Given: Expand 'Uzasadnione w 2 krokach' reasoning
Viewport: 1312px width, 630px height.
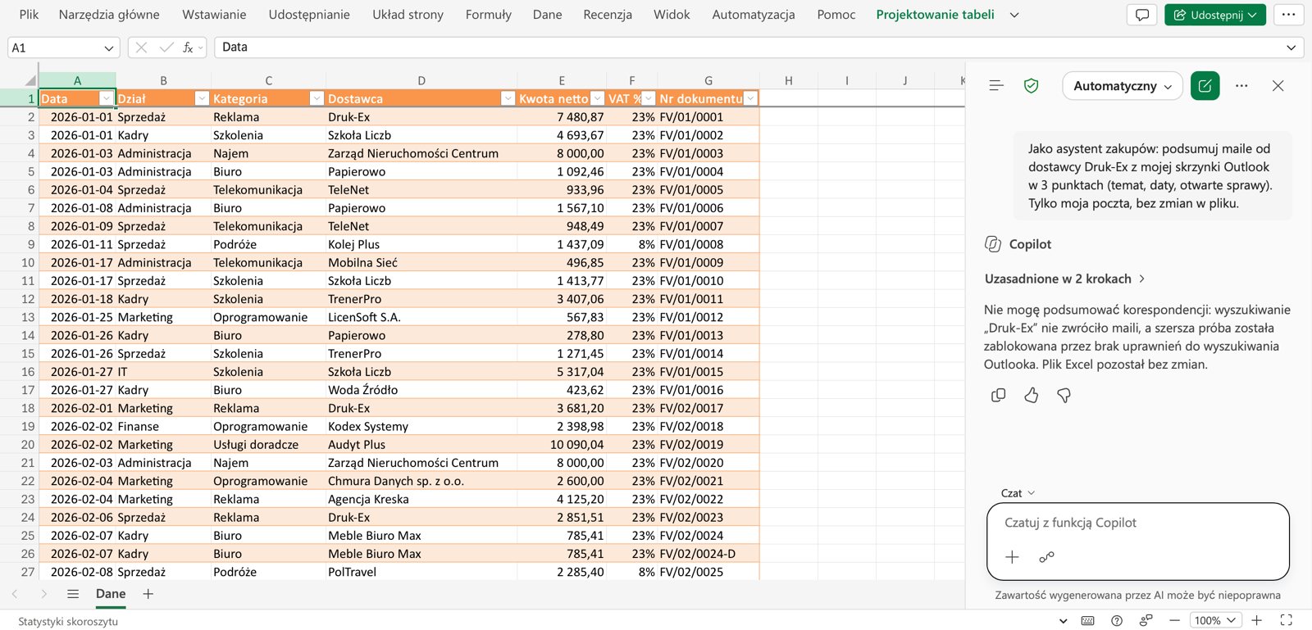Looking at the screenshot, I should tap(1064, 279).
